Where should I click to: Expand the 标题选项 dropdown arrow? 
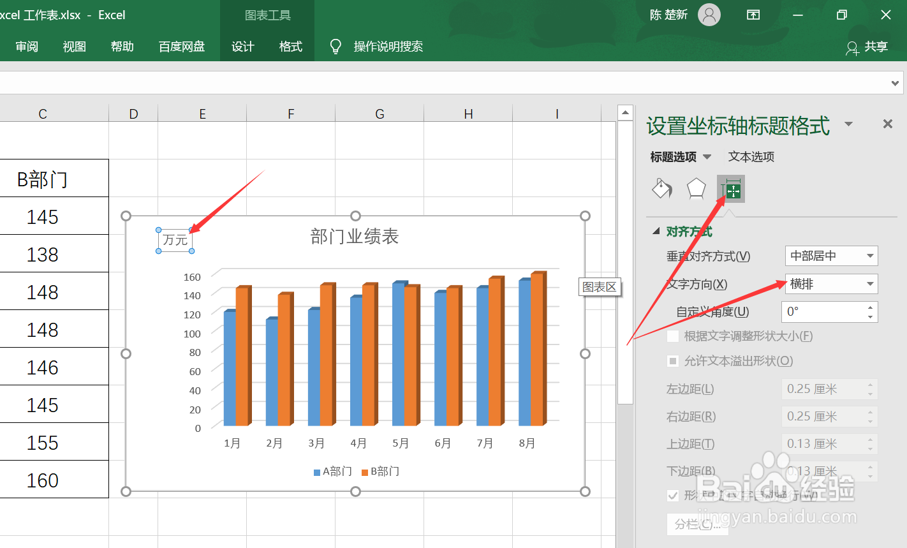(707, 157)
